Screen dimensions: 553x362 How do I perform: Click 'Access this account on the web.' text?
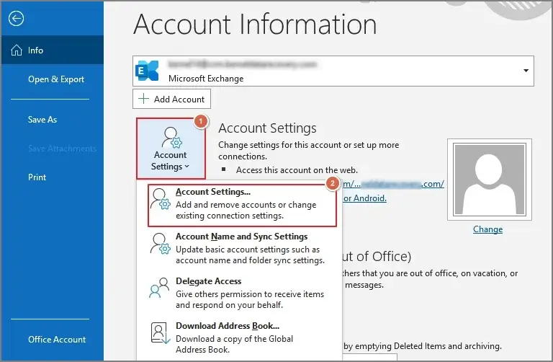click(x=297, y=170)
